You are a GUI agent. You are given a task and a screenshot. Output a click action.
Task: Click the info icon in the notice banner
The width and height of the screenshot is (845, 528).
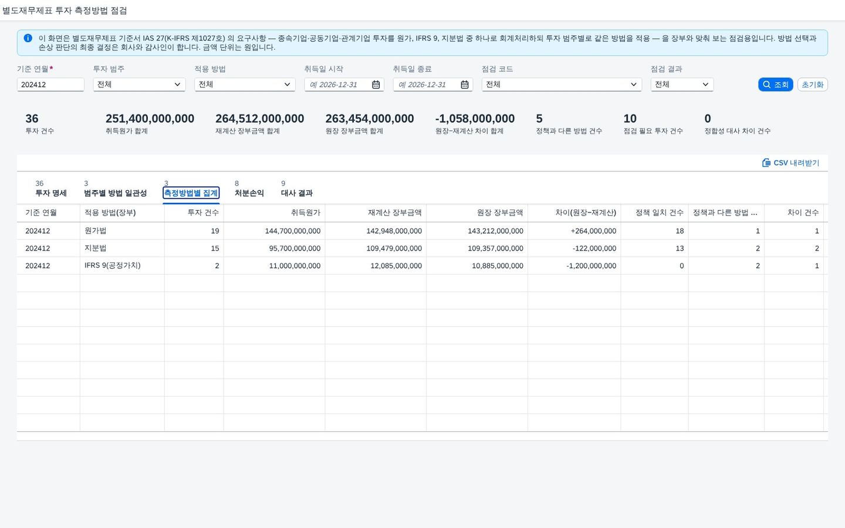[x=28, y=38]
